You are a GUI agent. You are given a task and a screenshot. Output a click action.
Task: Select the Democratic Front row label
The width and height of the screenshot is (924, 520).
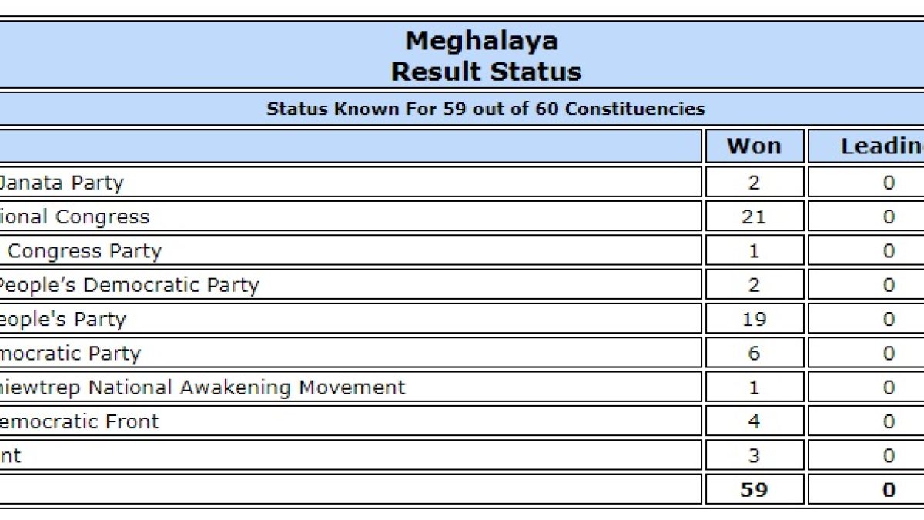click(79, 421)
